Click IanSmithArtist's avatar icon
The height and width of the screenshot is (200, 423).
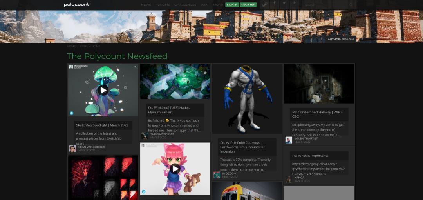(x=289, y=140)
